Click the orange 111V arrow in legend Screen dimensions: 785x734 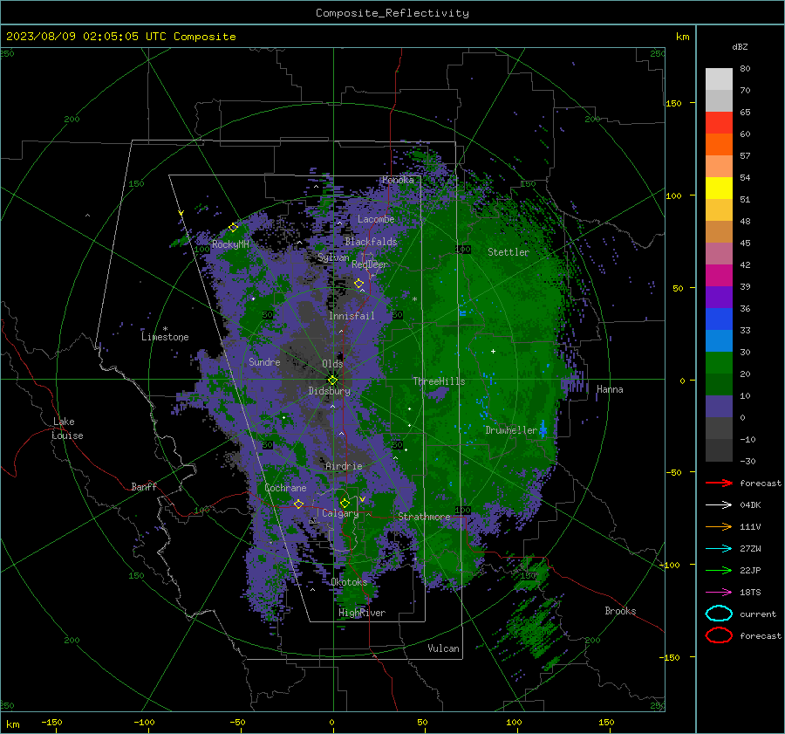coord(719,526)
